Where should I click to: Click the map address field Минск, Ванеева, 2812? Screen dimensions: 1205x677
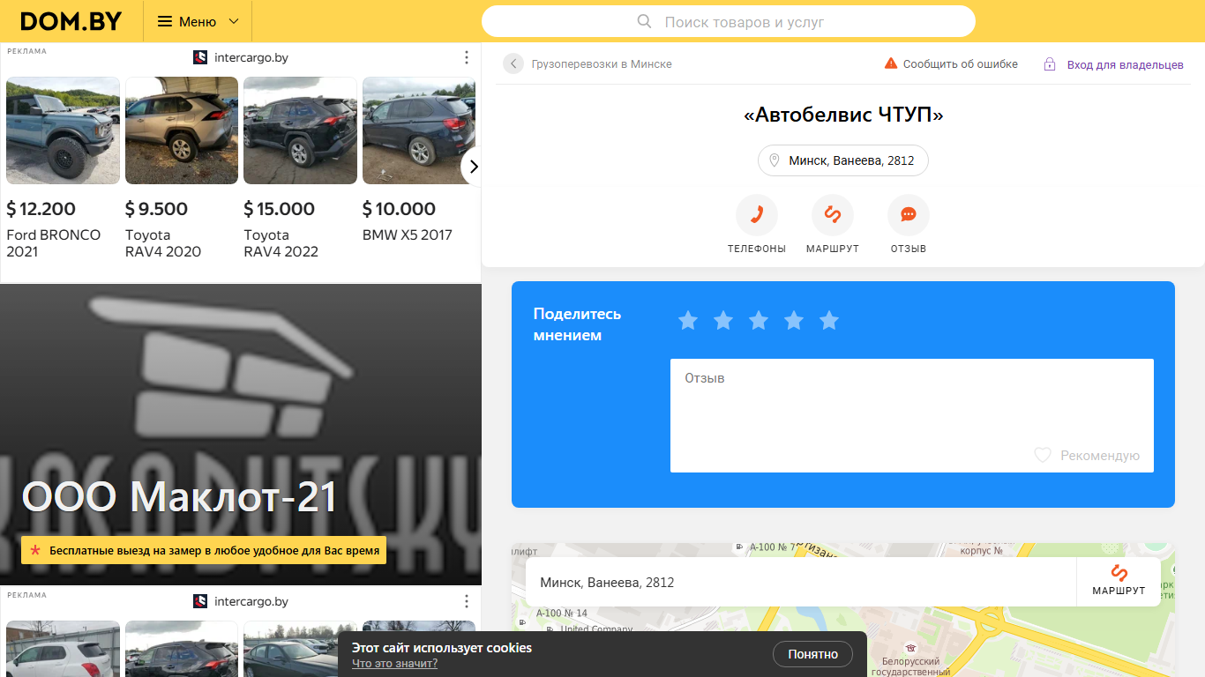[801, 582]
